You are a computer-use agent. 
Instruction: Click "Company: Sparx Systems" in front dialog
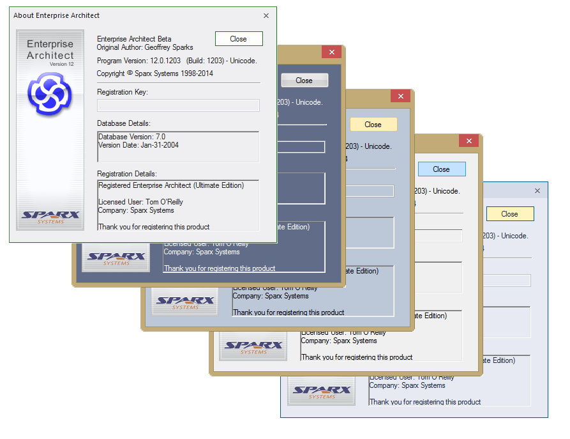tap(136, 210)
